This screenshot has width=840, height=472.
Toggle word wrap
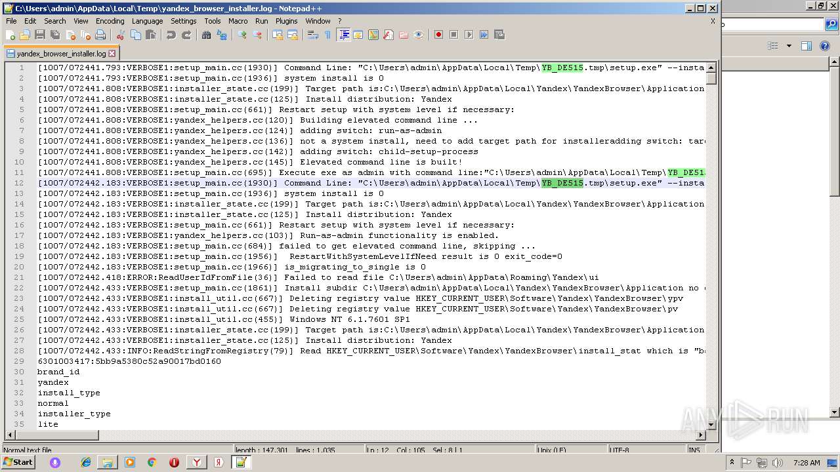point(312,35)
